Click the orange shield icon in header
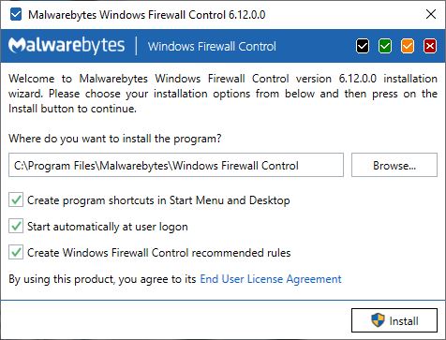Screen dimensions: 446x340 408,46
